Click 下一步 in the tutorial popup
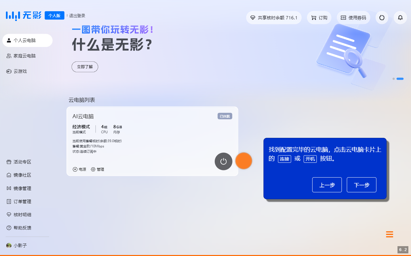 [361, 184]
